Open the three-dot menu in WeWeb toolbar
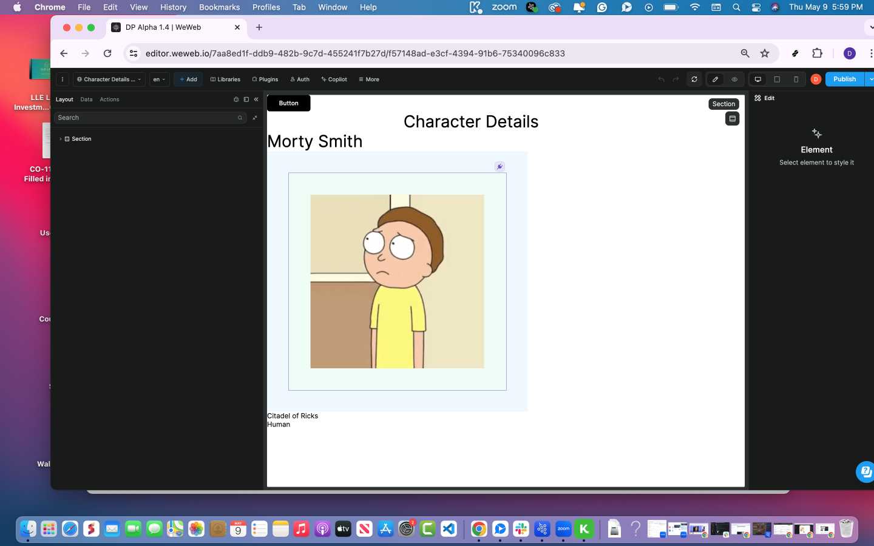This screenshot has width=874, height=546. (63, 79)
